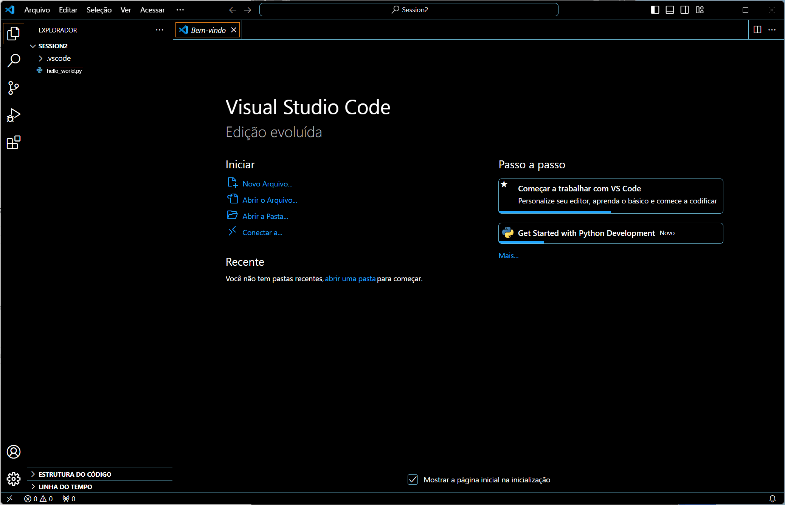Open the Search view in activity bar
Screen dimensions: 785x505
tap(14, 60)
